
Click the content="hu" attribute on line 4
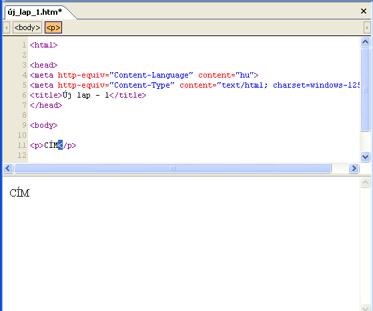pos(226,75)
